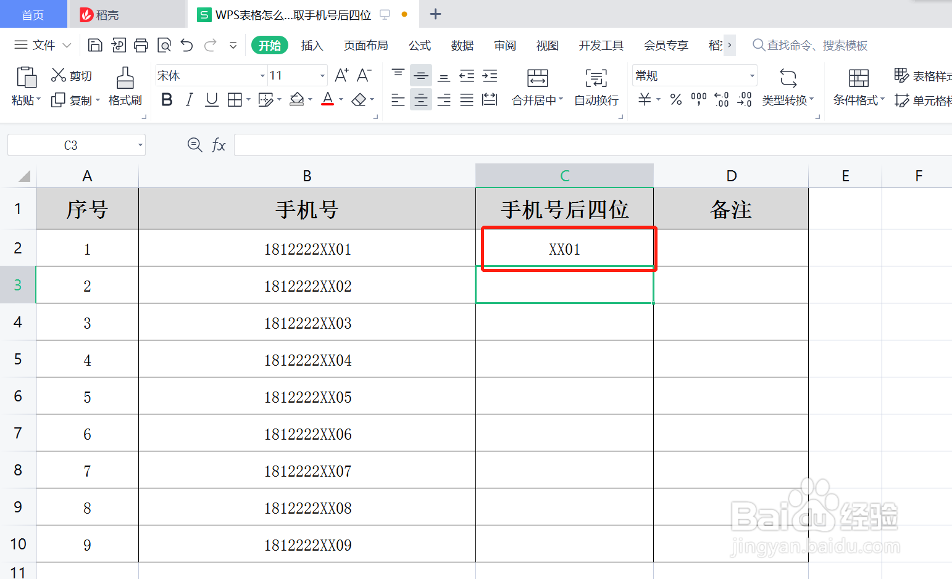
Task: Open the Print icon in quick access bar
Action: coord(141,45)
